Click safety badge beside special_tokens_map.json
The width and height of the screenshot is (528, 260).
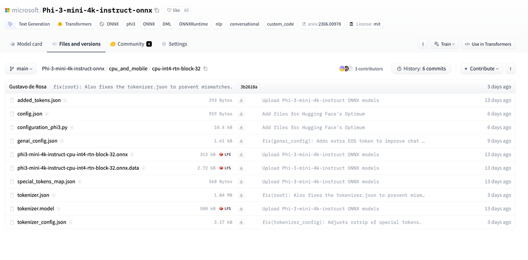point(79,182)
